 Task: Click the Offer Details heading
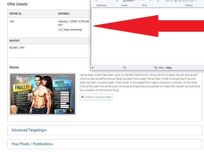click(17, 4)
